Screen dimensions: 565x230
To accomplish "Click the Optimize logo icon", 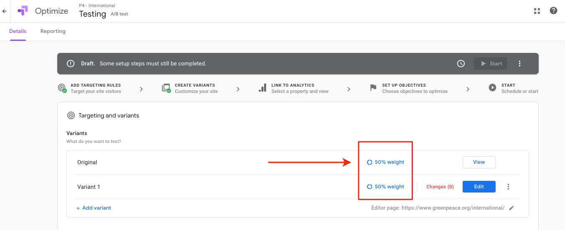I will point(23,11).
